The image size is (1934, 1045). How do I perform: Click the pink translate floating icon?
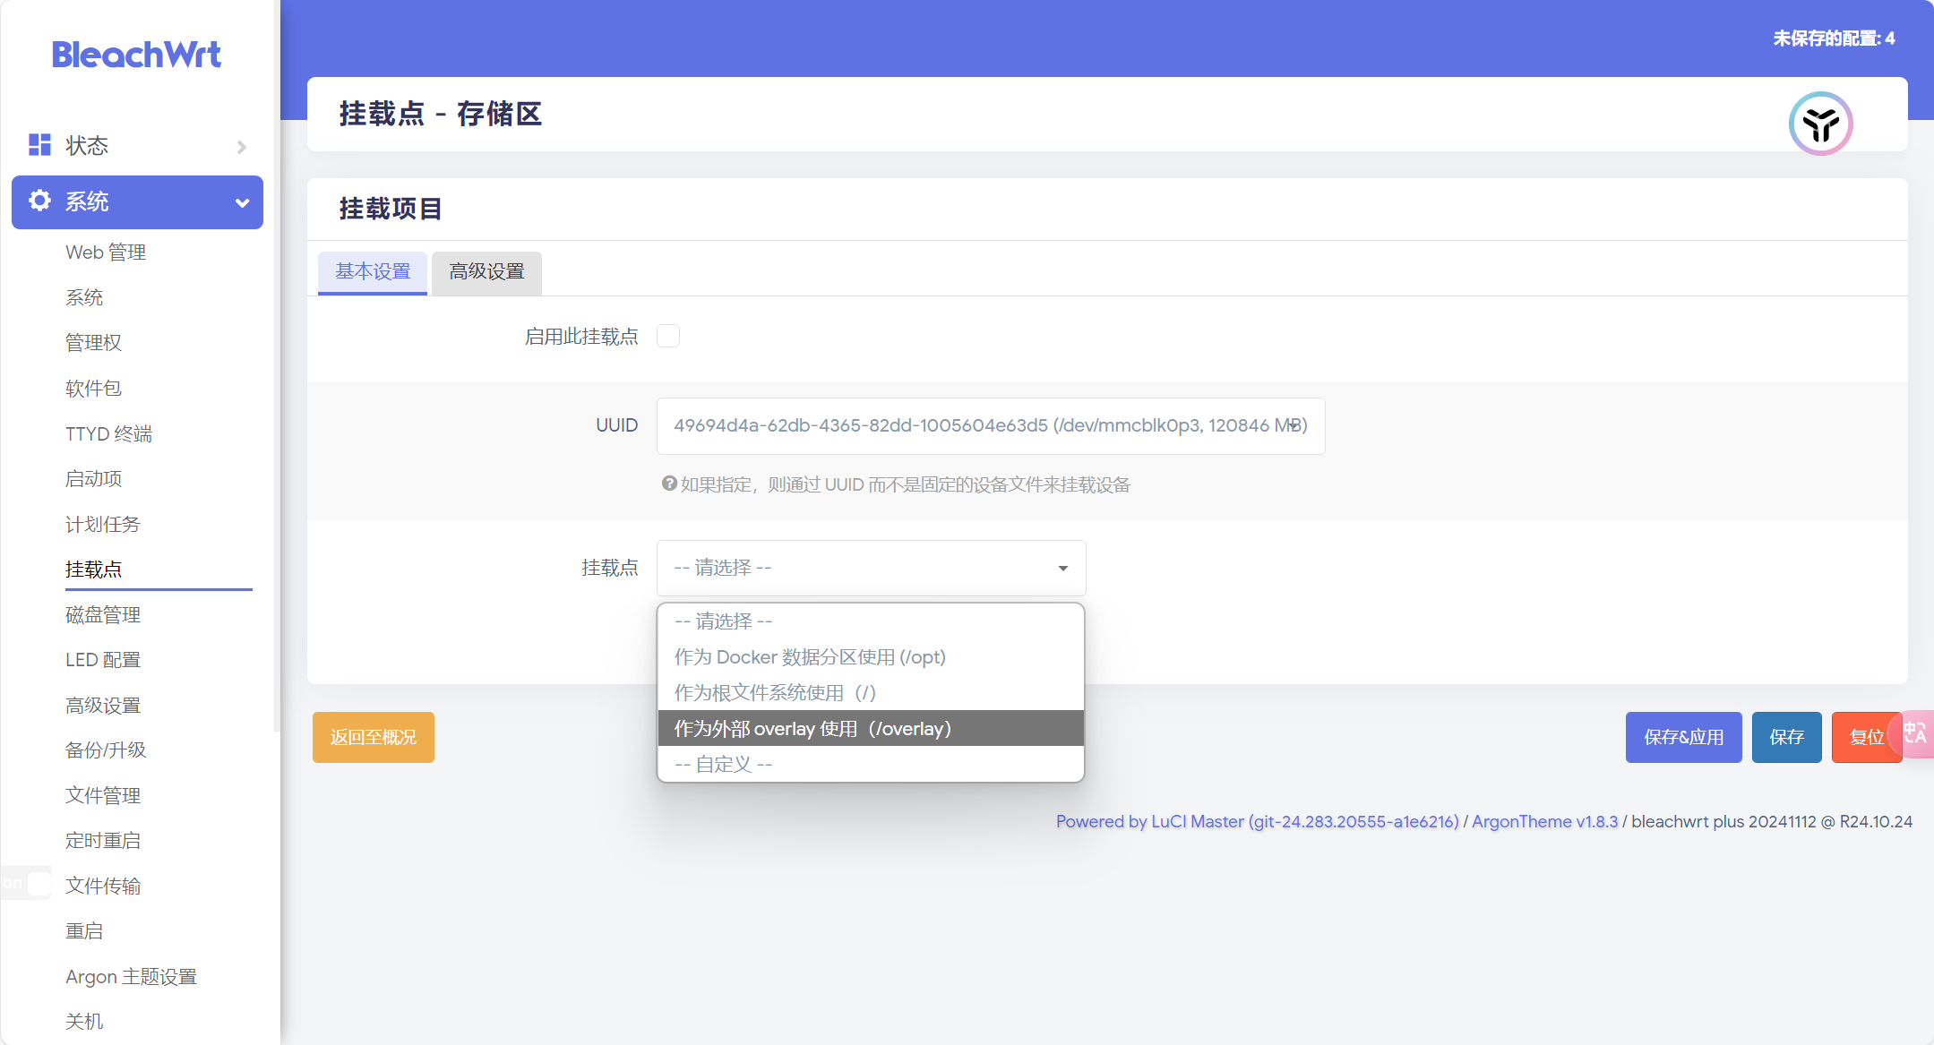1916,734
